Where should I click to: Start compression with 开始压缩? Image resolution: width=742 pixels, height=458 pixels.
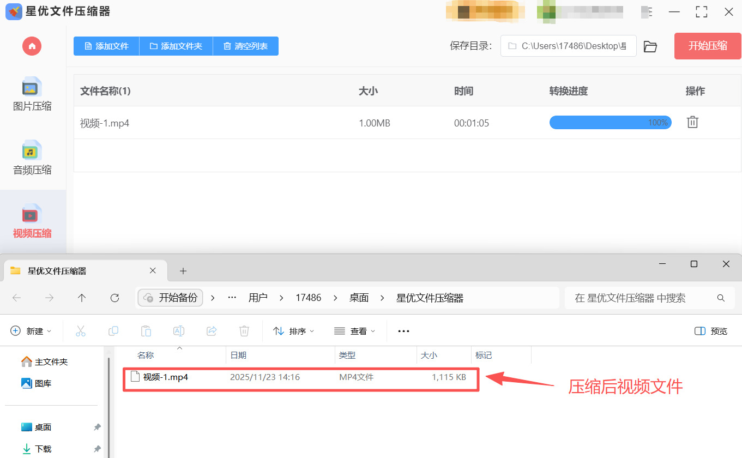(x=708, y=46)
